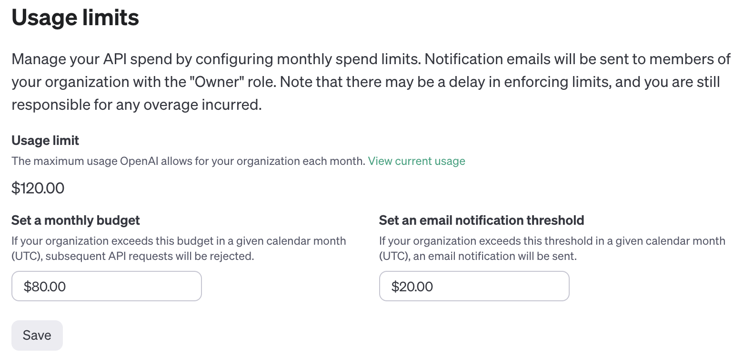744x364 pixels.
Task: Click "responsible for any overage incurred" line
Action: (x=136, y=104)
